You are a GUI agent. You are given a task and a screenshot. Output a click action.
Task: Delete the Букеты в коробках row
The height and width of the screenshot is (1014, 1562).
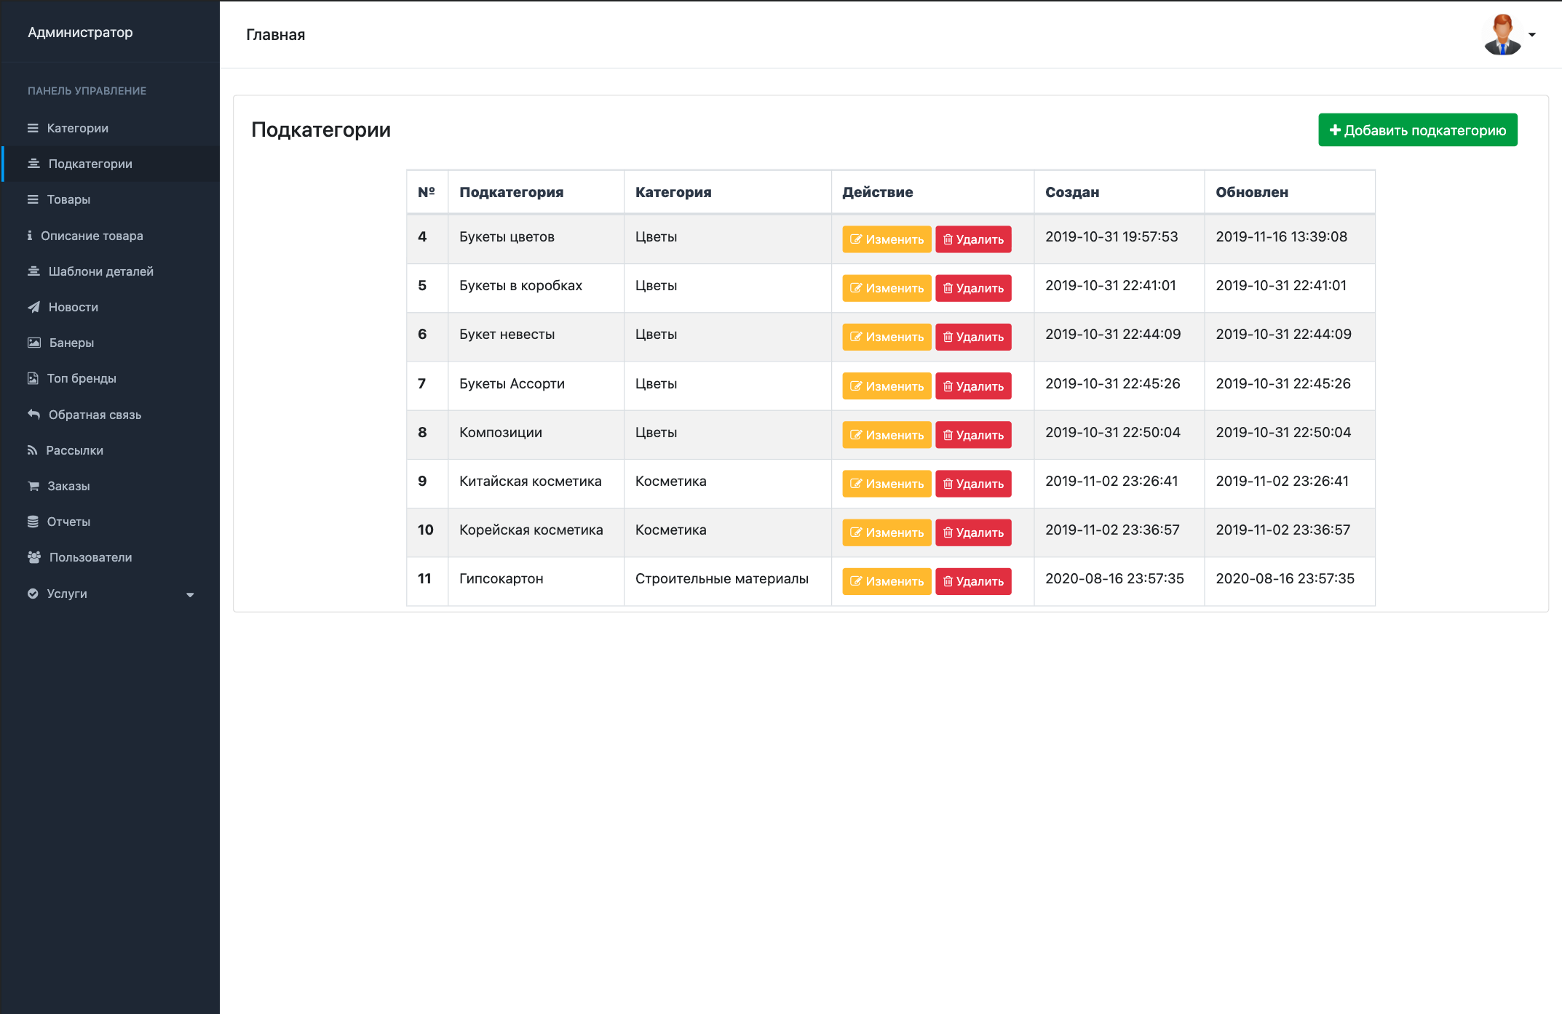click(972, 288)
